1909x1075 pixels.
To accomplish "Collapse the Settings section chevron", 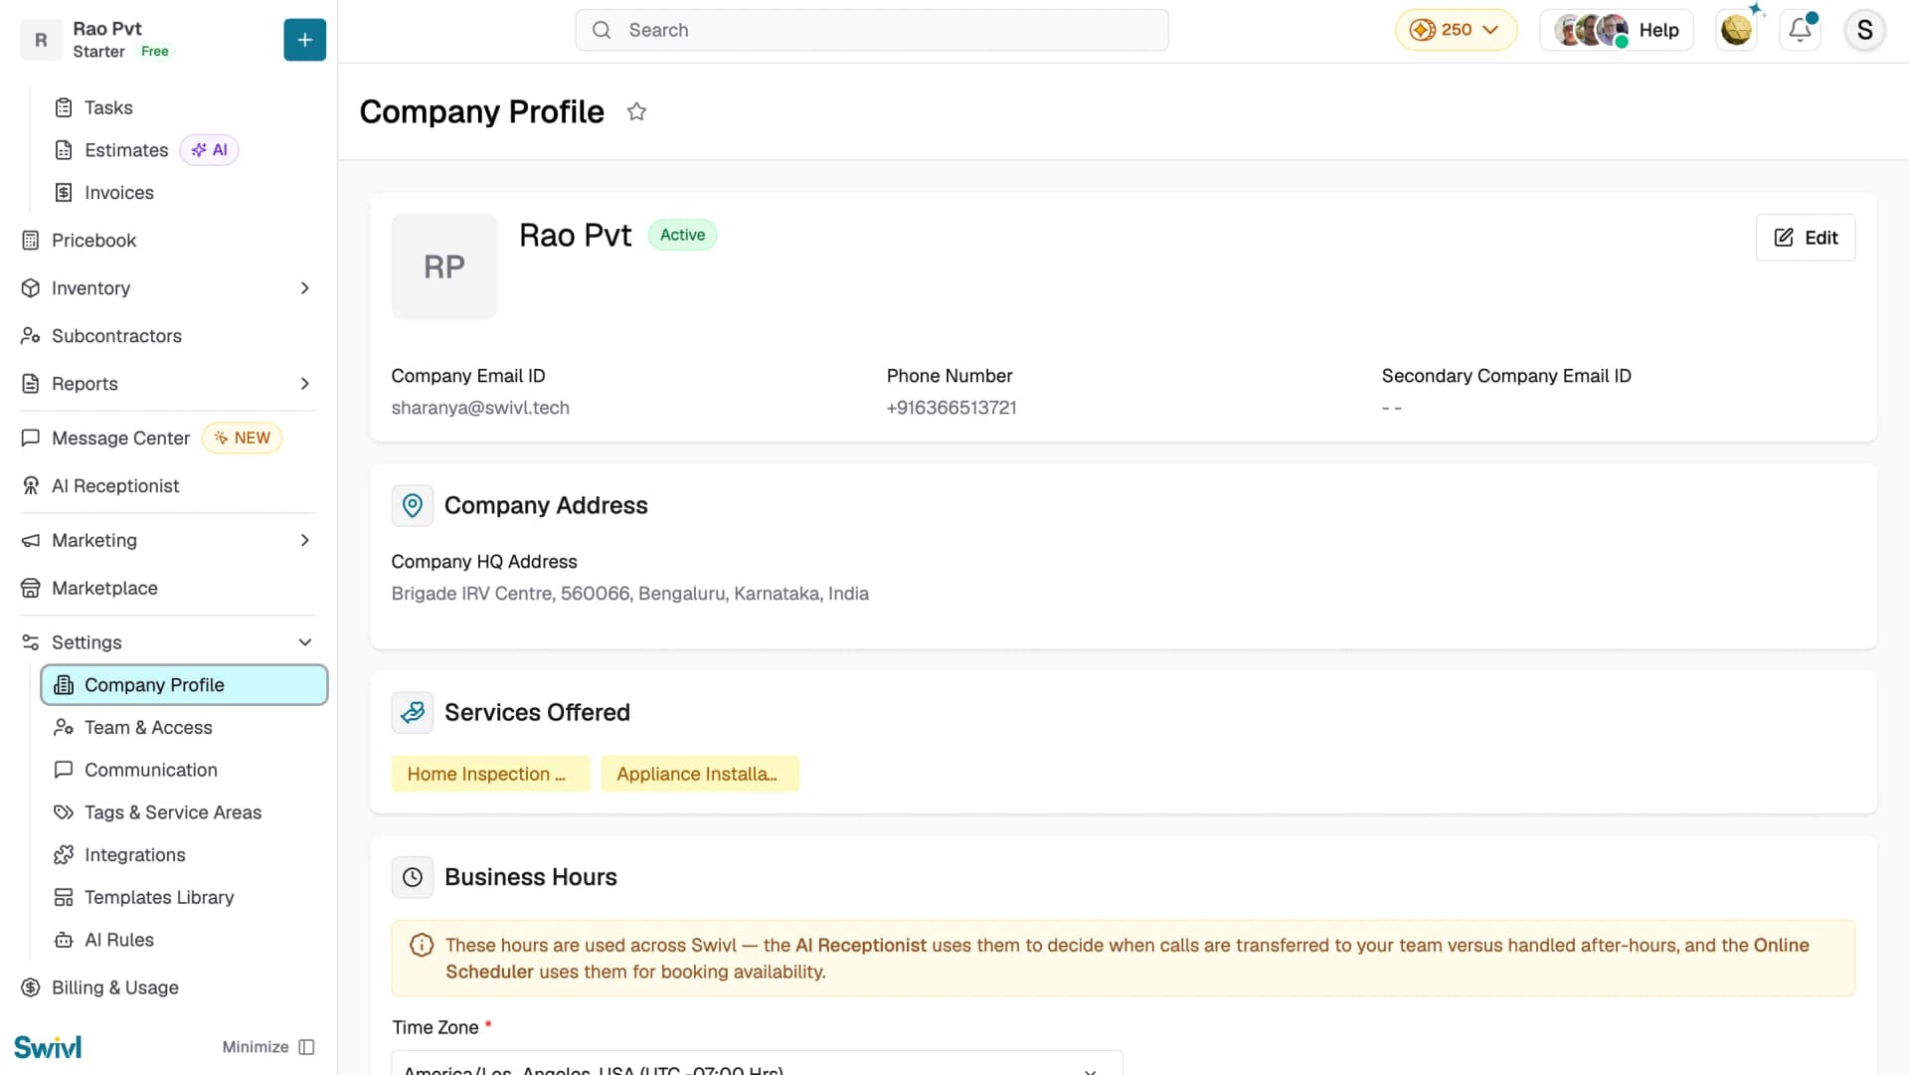I will [304, 642].
